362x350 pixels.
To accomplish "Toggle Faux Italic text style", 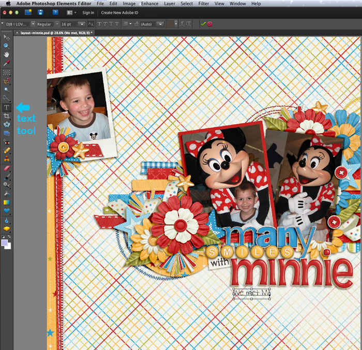I will 105,24.
